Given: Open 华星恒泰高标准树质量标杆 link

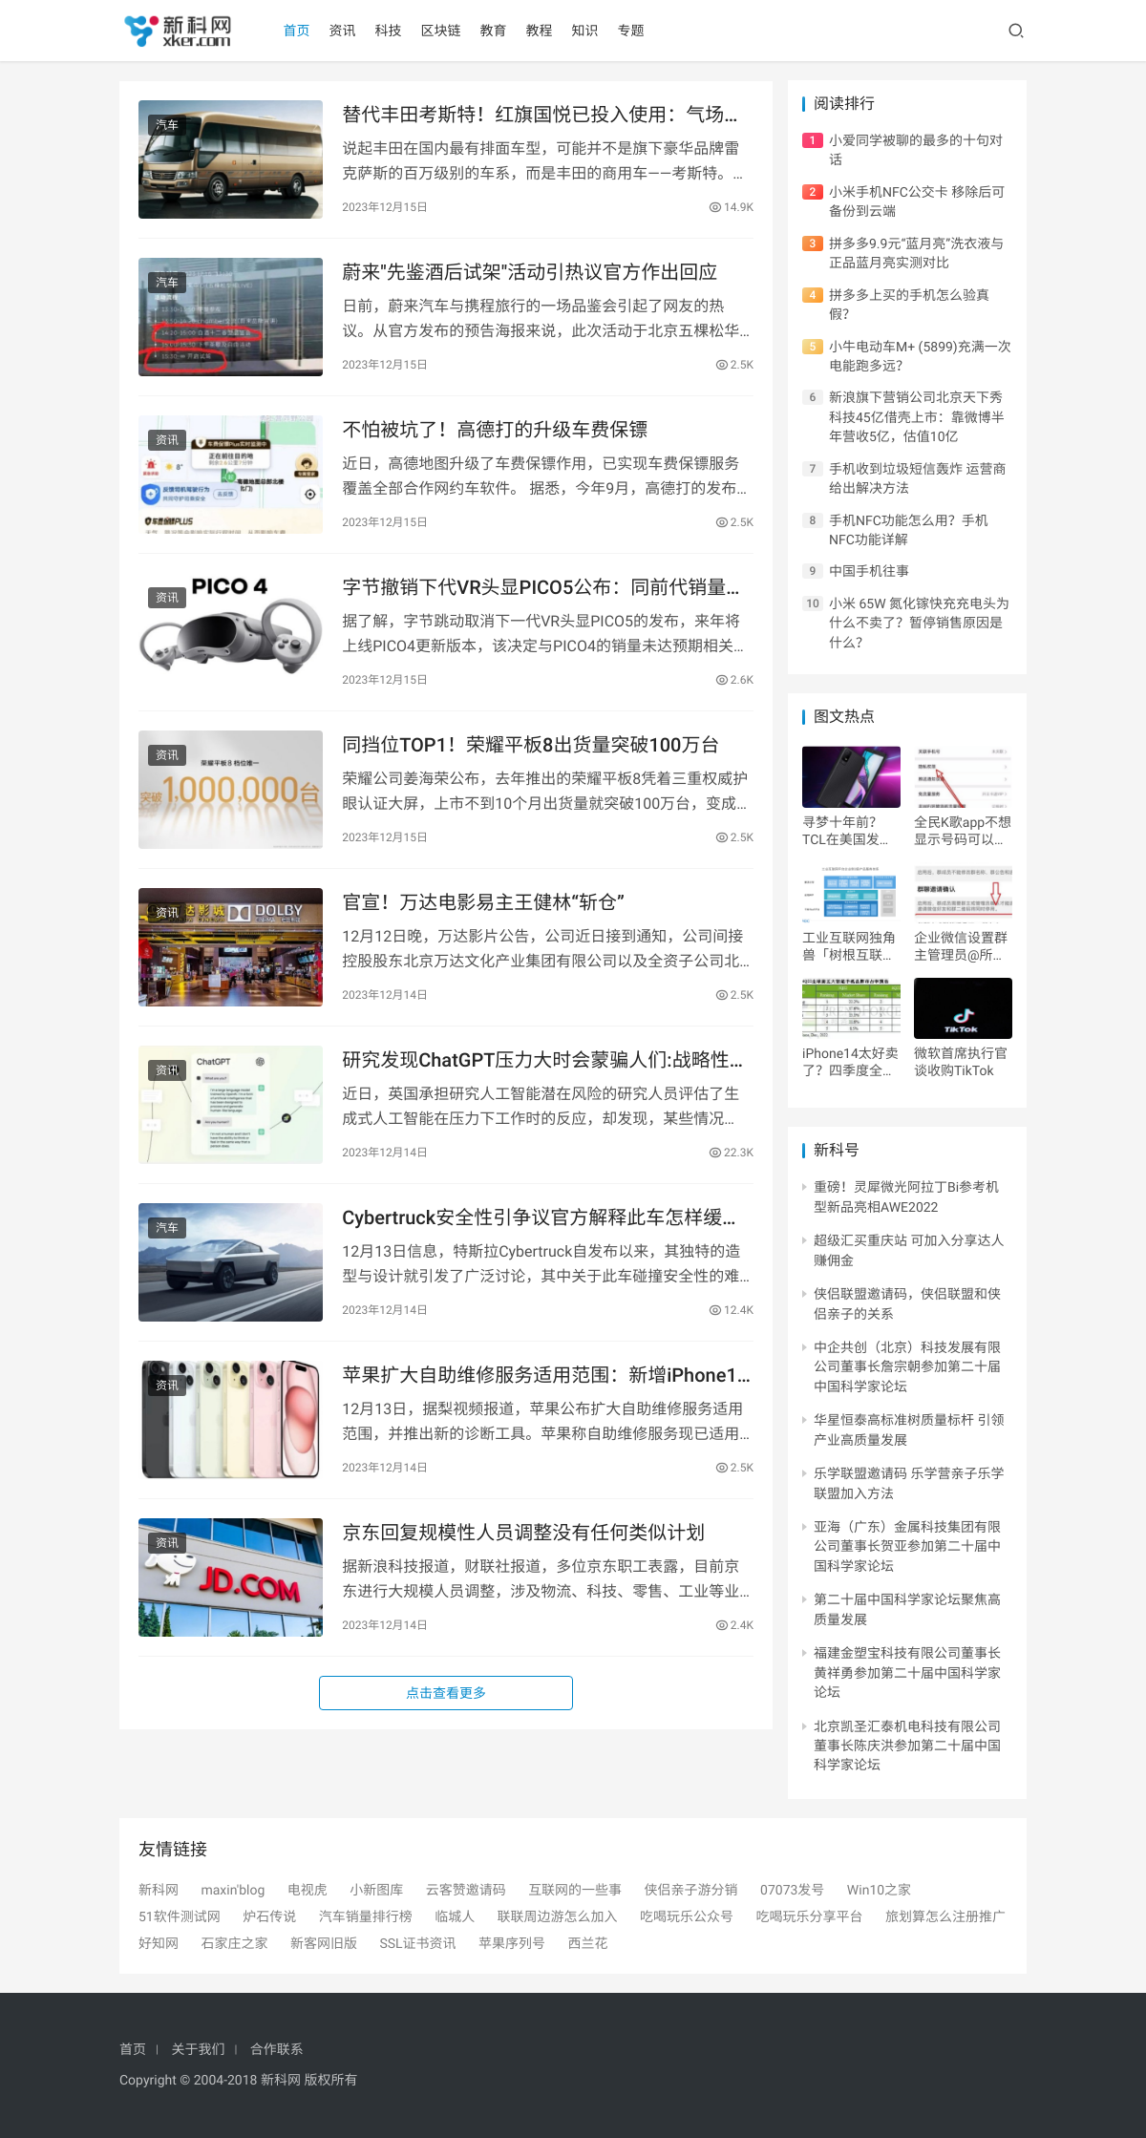Looking at the screenshot, I should coord(909,1430).
